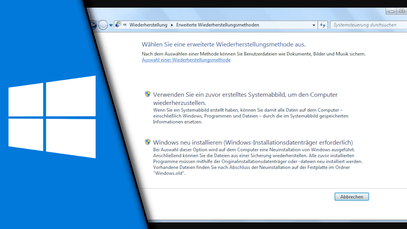This screenshot has height=229, width=407.
Task: Go to Wiederherstellung breadcrumb
Action: pyautogui.click(x=148, y=25)
